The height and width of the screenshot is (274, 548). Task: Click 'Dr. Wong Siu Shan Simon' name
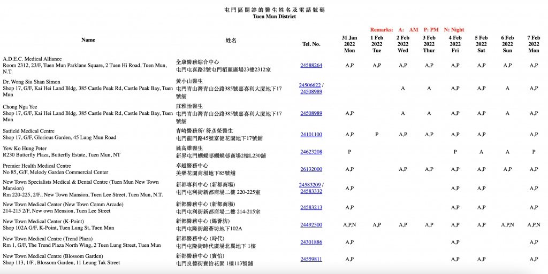32,82
